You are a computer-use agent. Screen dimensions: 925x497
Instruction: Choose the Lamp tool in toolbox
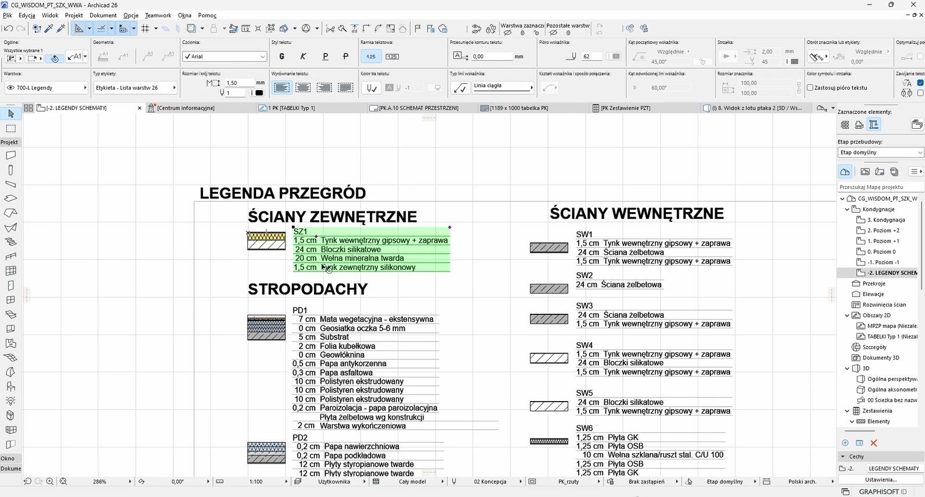10,400
